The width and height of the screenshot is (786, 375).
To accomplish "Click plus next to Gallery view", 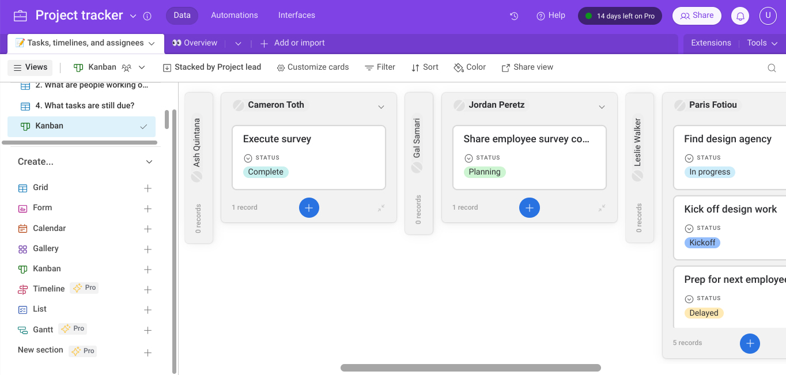I will pyautogui.click(x=148, y=249).
